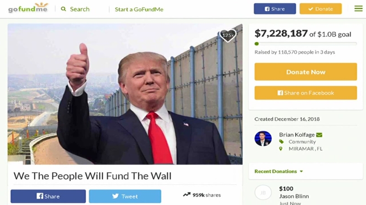Click Share on Facebook button

pos(306,93)
